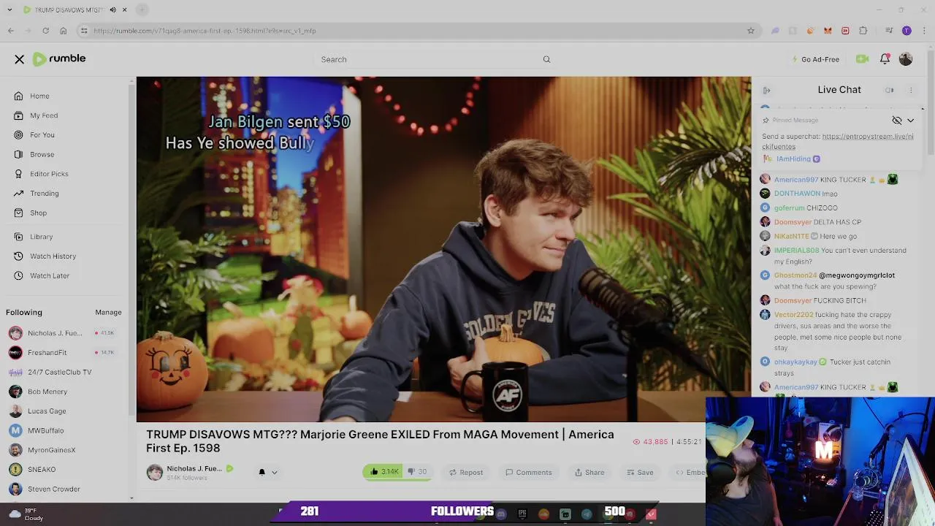Toggle the channel notification bell

(262, 472)
